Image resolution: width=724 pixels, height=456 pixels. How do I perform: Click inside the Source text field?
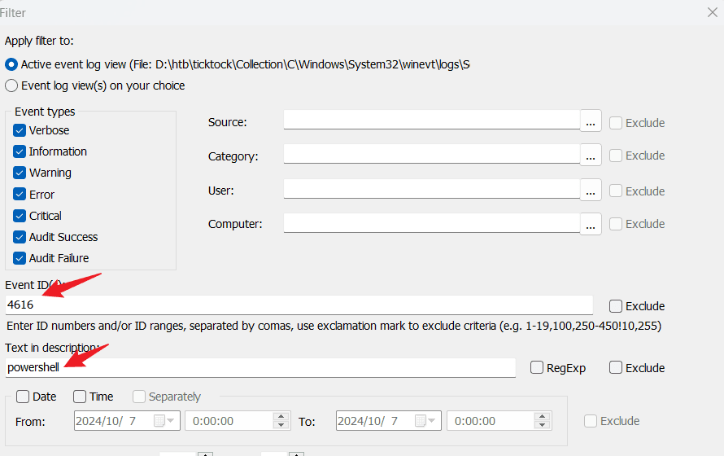click(431, 121)
